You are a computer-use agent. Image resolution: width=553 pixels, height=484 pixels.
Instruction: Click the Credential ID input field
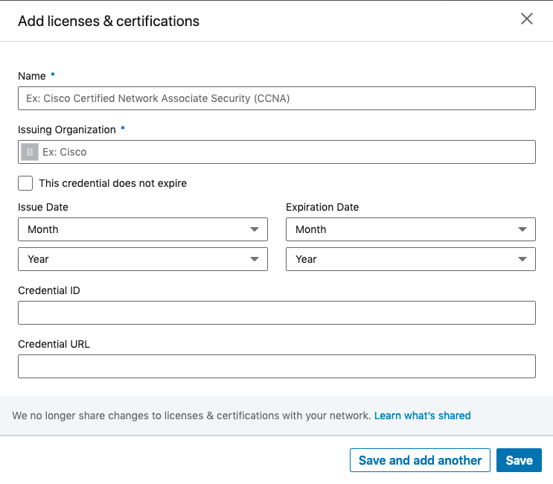coord(276,313)
